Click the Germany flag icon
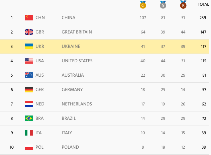Image resolution: width=211 pixels, height=155 pixels. [x=29, y=90]
